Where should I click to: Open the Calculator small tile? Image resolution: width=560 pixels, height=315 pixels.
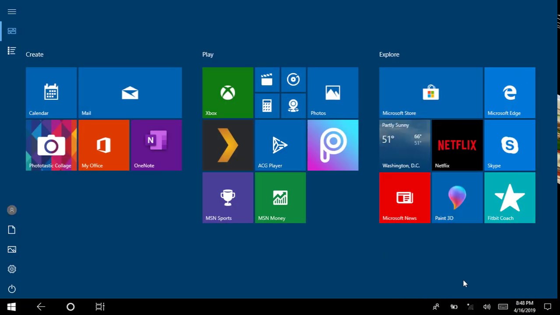pos(267,106)
